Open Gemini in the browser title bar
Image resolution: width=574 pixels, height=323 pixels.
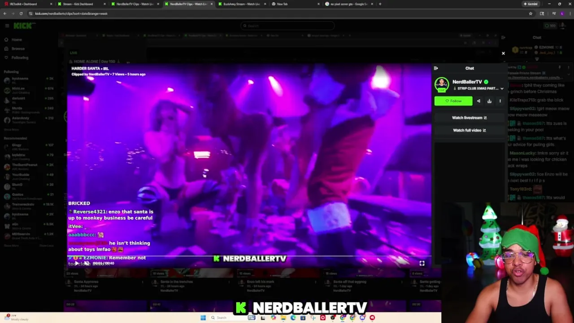(x=531, y=4)
